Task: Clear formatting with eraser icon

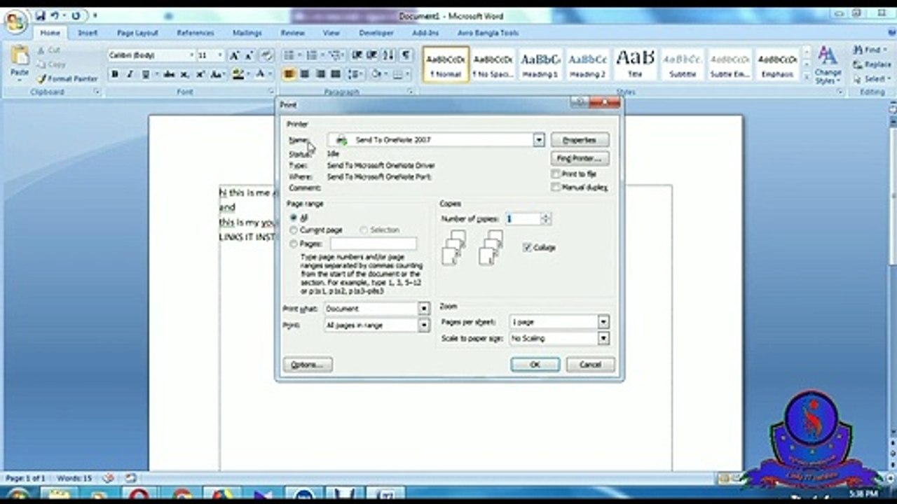Action: click(266, 55)
